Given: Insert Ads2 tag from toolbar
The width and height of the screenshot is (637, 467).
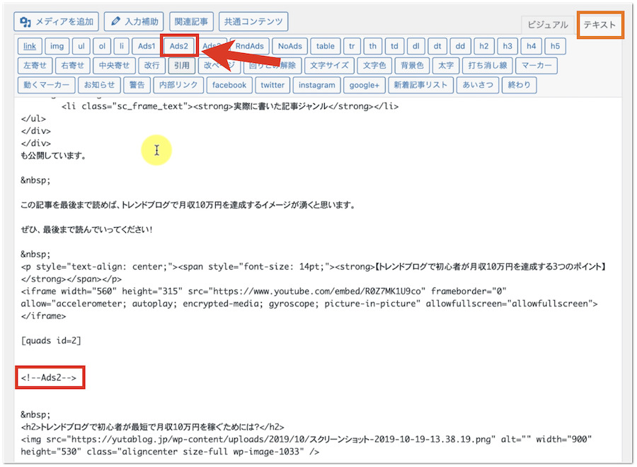Looking at the screenshot, I should coord(179,47).
